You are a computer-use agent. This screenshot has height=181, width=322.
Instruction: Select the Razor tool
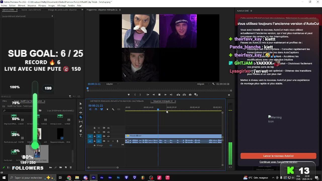(80, 117)
